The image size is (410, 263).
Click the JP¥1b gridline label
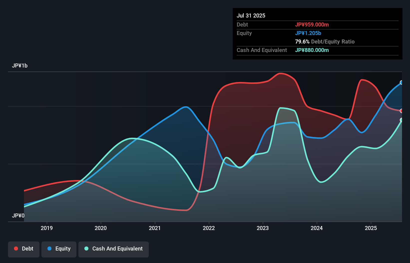tap(20, 65)
